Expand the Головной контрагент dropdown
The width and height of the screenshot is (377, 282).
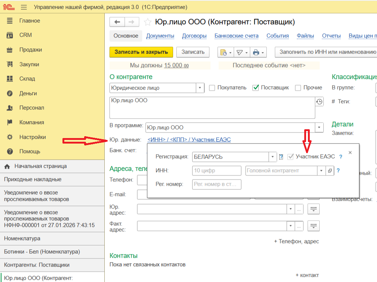coord(322,171)
